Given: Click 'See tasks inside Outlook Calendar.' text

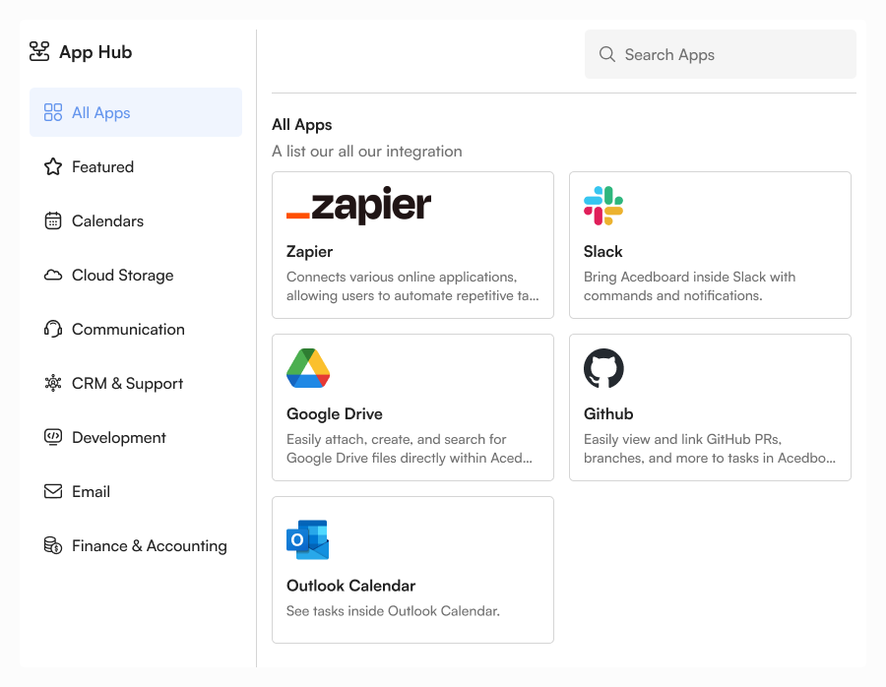Looking at the screenshot, I should click(393, 611).
